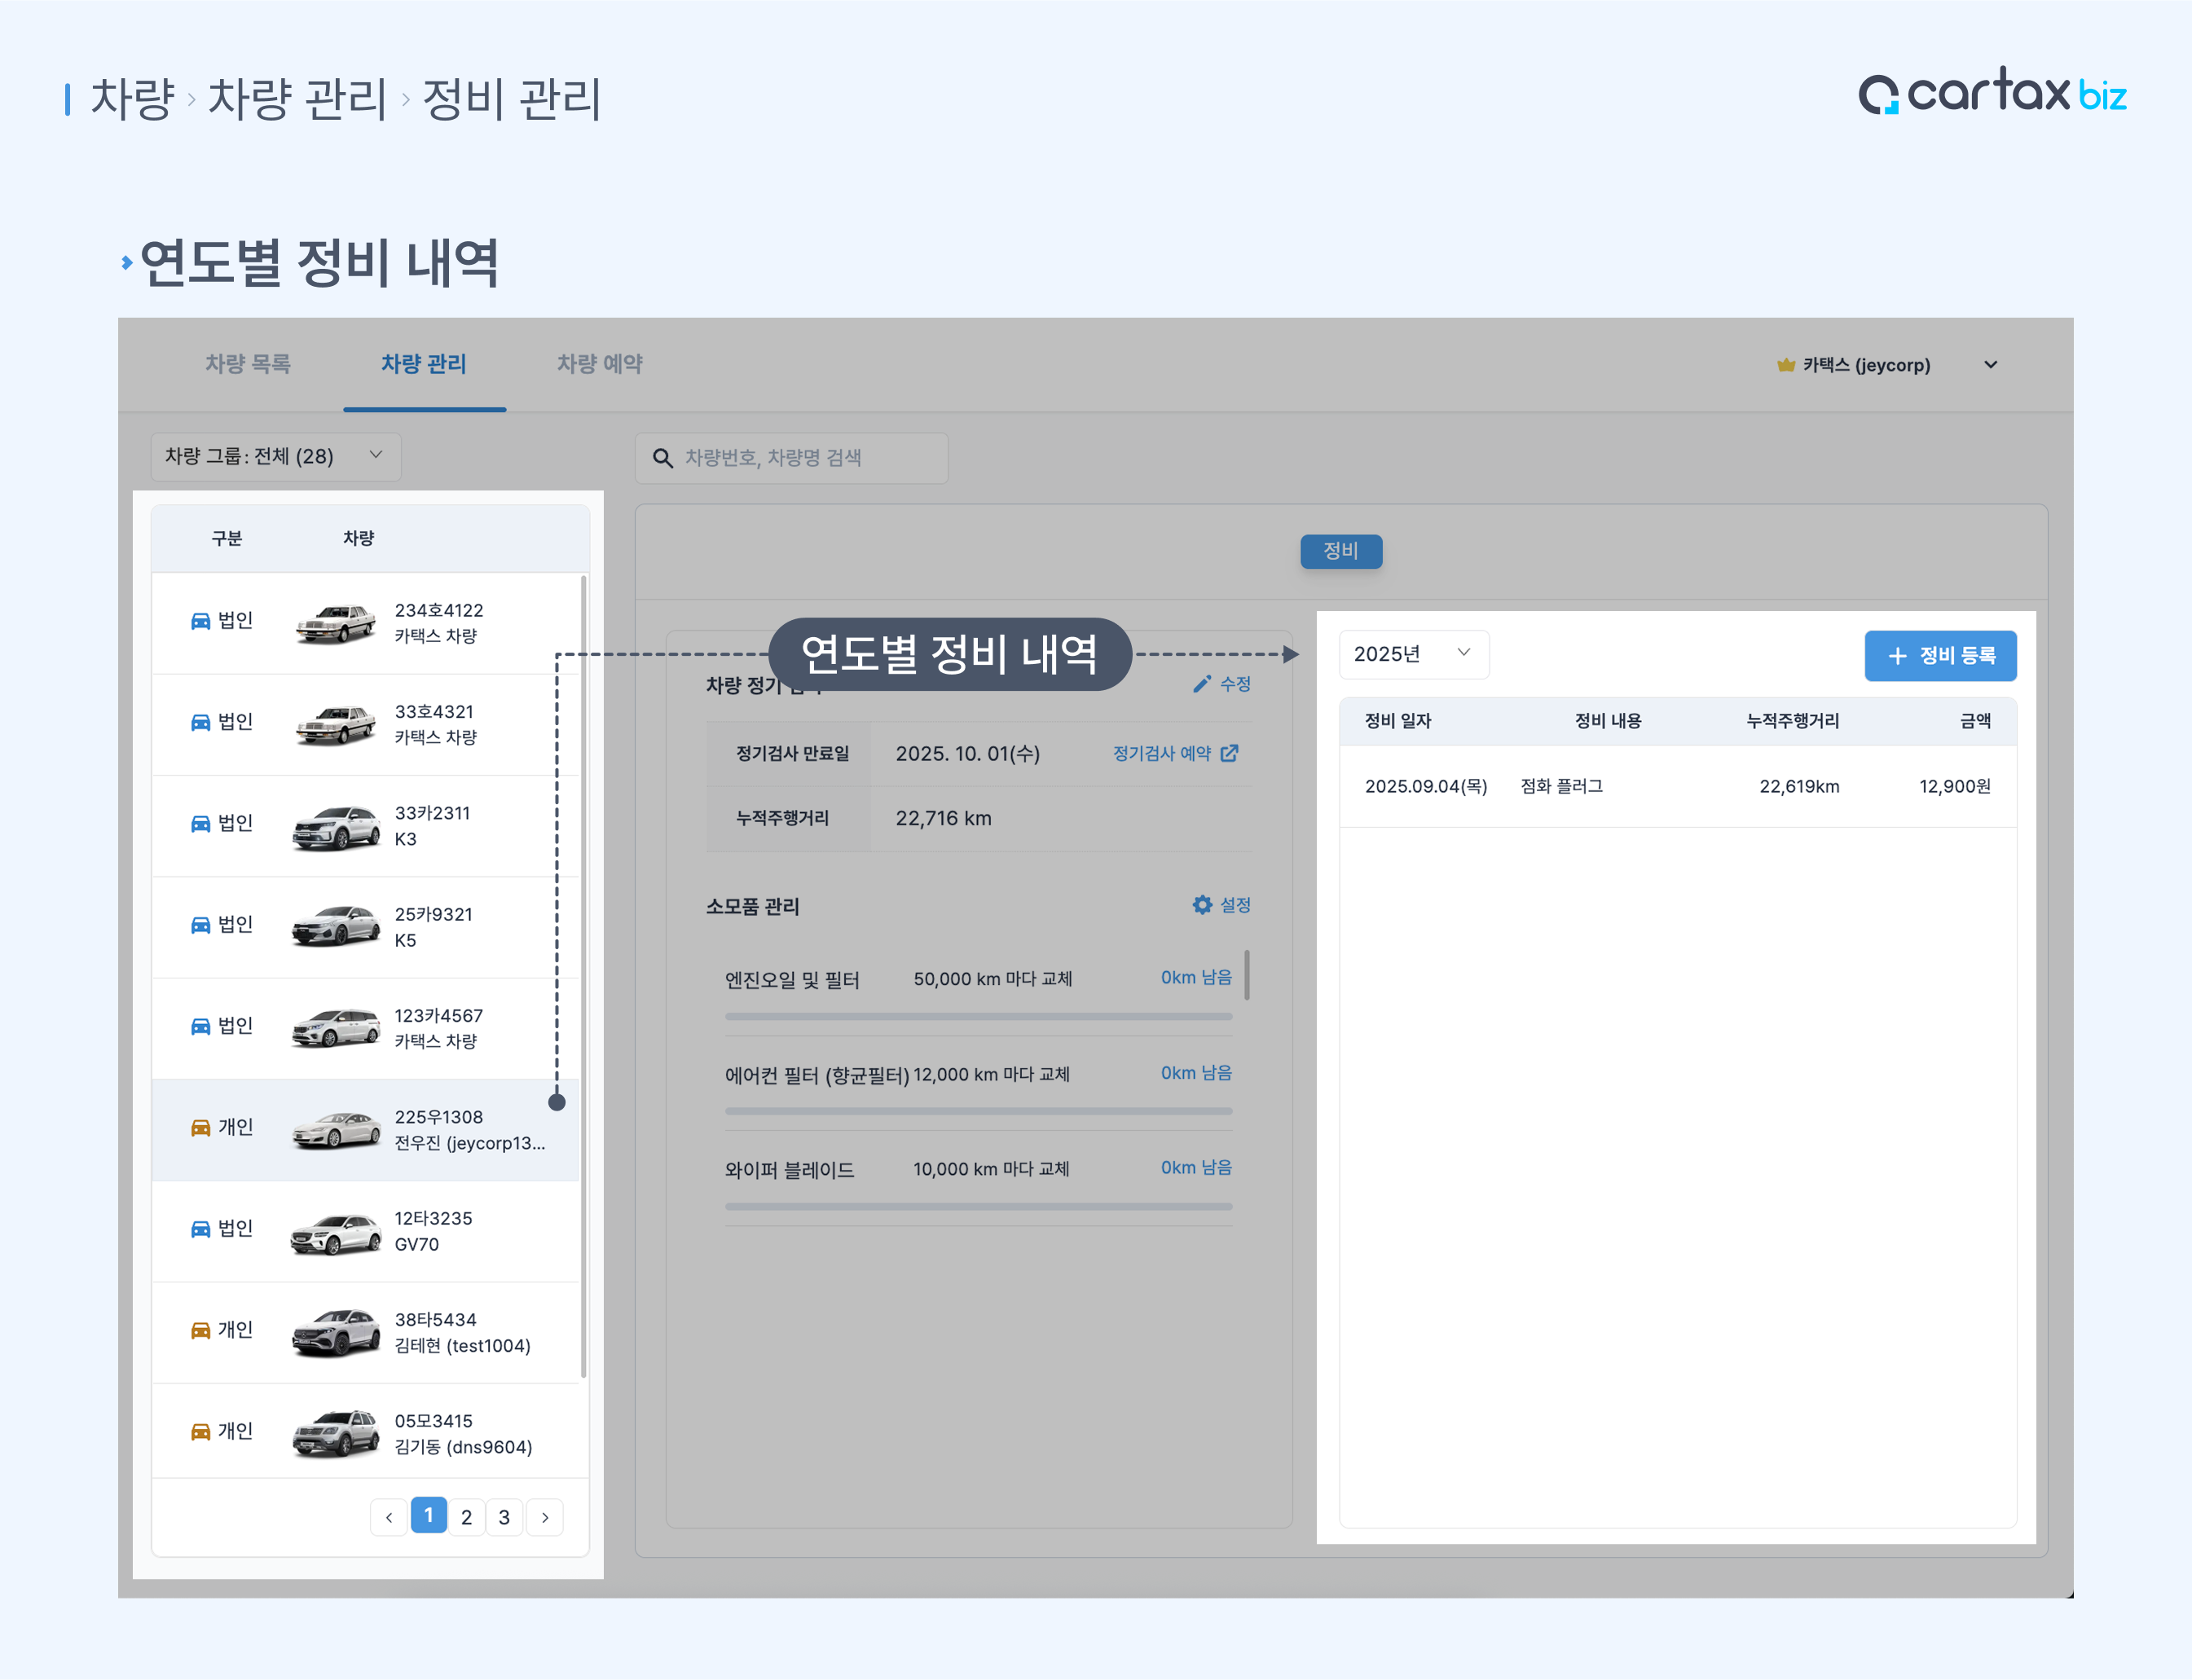Screen dimensions: 2192x1680
Task: Switch to the 차량 예약 tab
Action: 599,364
